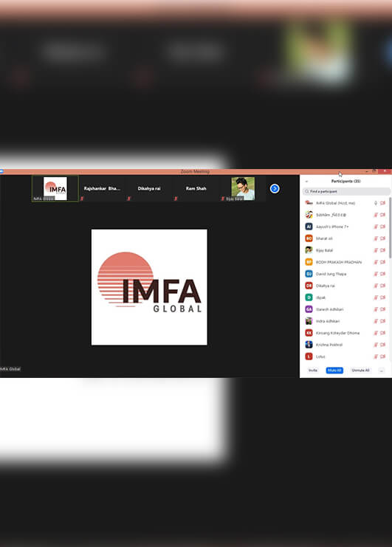The image size is (392, 547).
Task: Click the Mute All button
Action: 334,370
